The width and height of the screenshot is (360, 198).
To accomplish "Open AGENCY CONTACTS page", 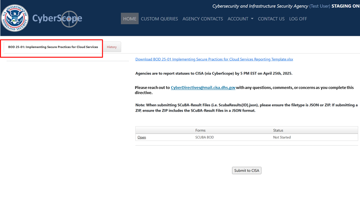I will pos(203,19).
